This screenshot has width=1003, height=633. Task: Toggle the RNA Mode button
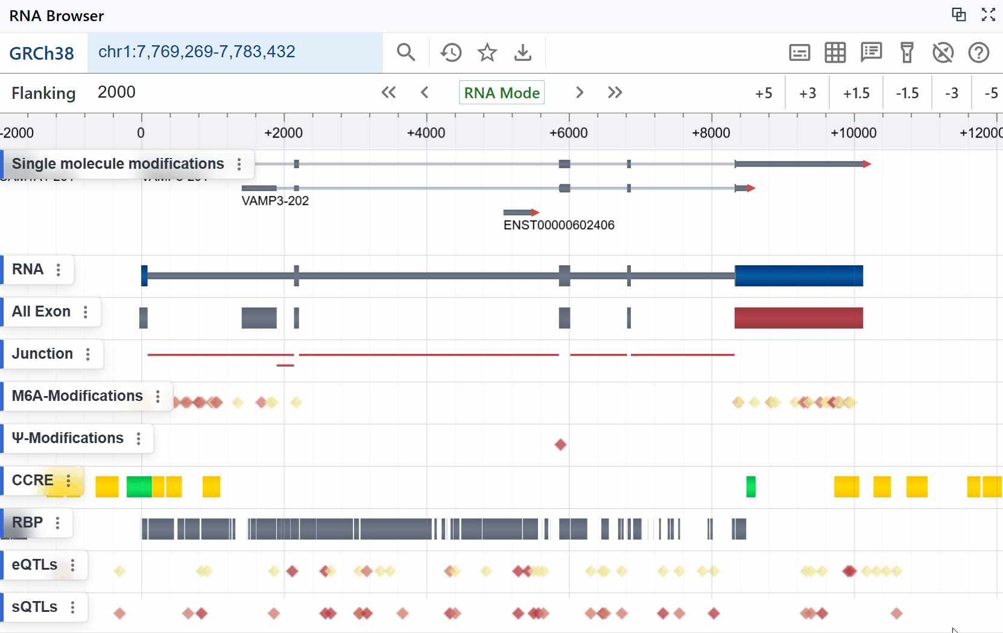tap(501, 93)
